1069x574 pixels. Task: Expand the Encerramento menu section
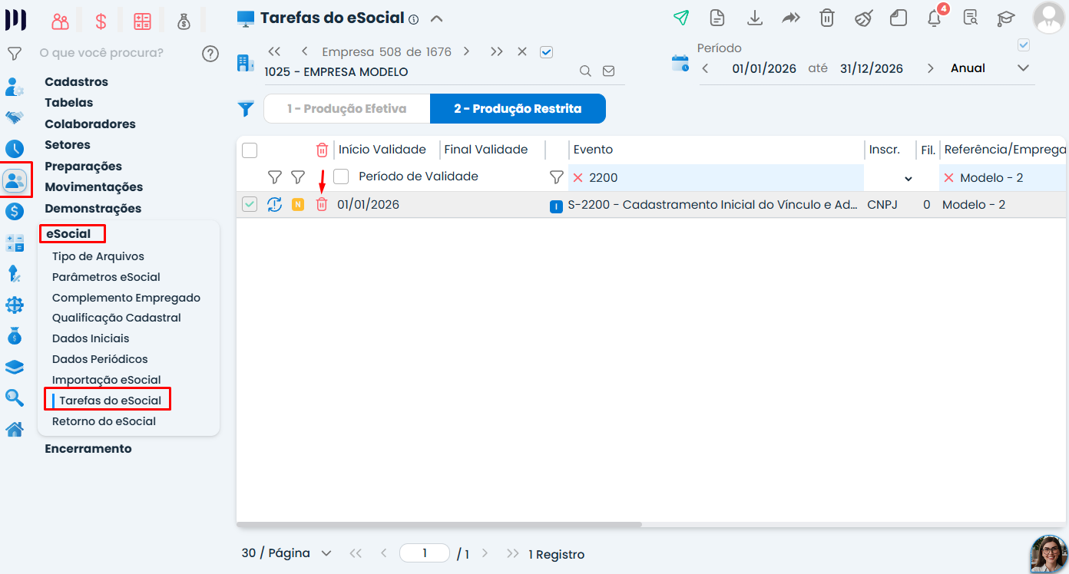tap(88, 449)
